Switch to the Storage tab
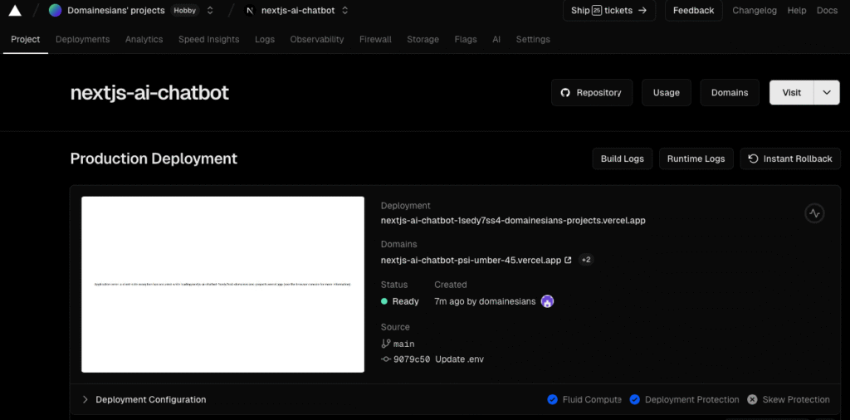Viewport: 850px width, 420px height. click(x=423, y=40)
